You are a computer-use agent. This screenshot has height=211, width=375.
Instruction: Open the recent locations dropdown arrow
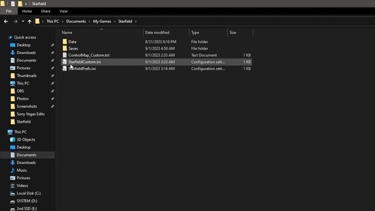point(23,22)
